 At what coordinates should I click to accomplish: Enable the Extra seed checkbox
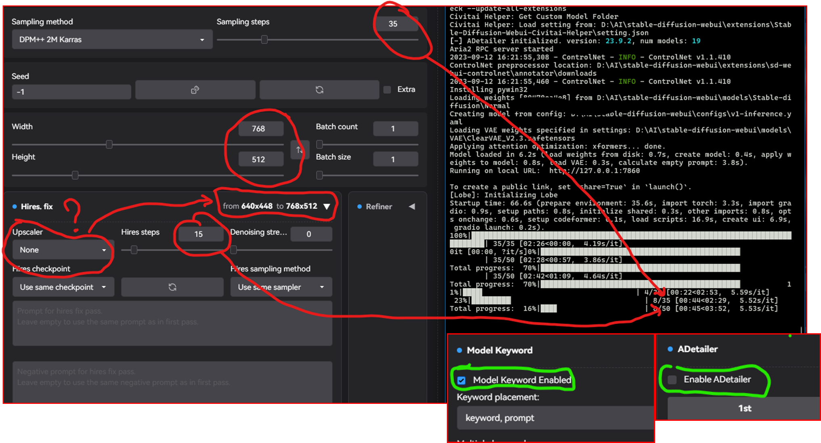click(386, 90)
